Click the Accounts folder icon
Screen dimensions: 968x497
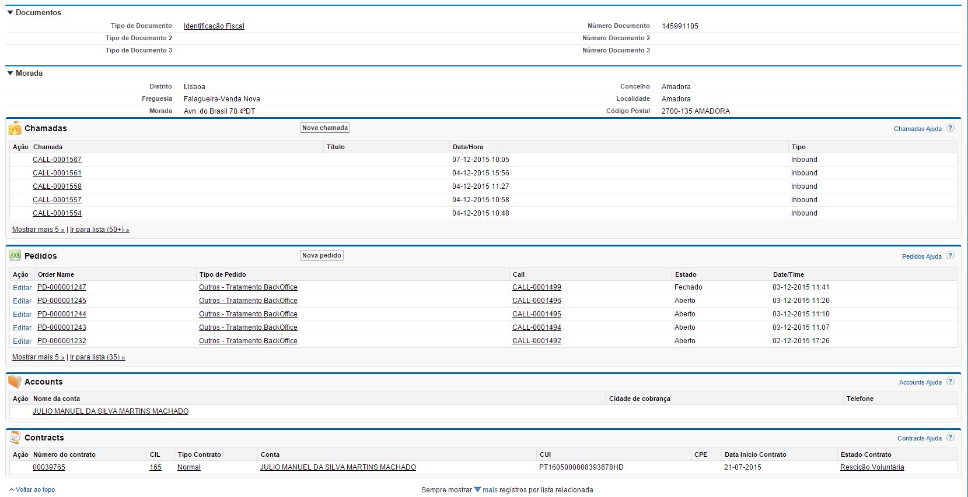15,382
